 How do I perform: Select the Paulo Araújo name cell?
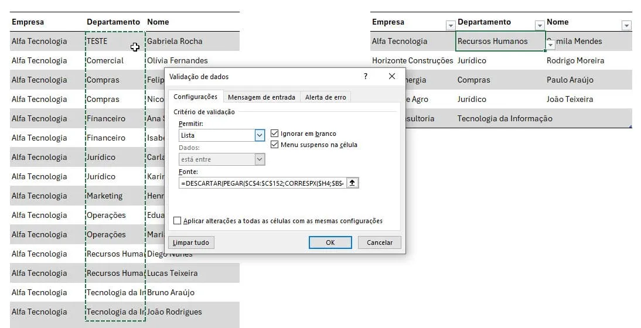tap(589, 80)
